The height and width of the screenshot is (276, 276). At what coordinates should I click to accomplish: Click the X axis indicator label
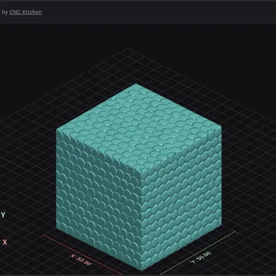[5, 242]
